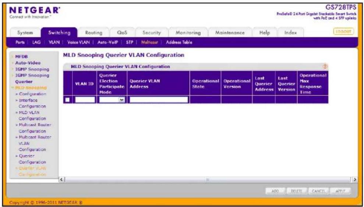Open the Address Table submenu
Image resolution: width=364 pixels, height=207 pixels.
tap(179, 42)
